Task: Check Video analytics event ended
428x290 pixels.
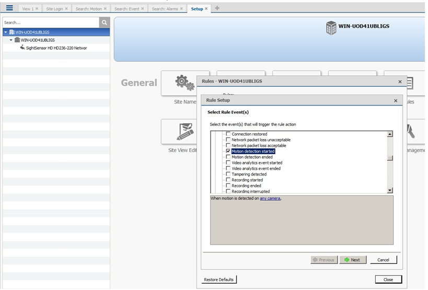Action: (228, 168)
